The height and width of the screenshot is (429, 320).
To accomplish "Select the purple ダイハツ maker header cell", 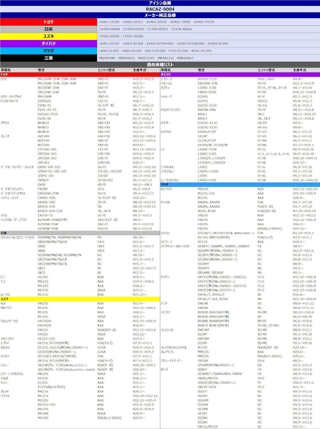I will (x=48, y=43).
